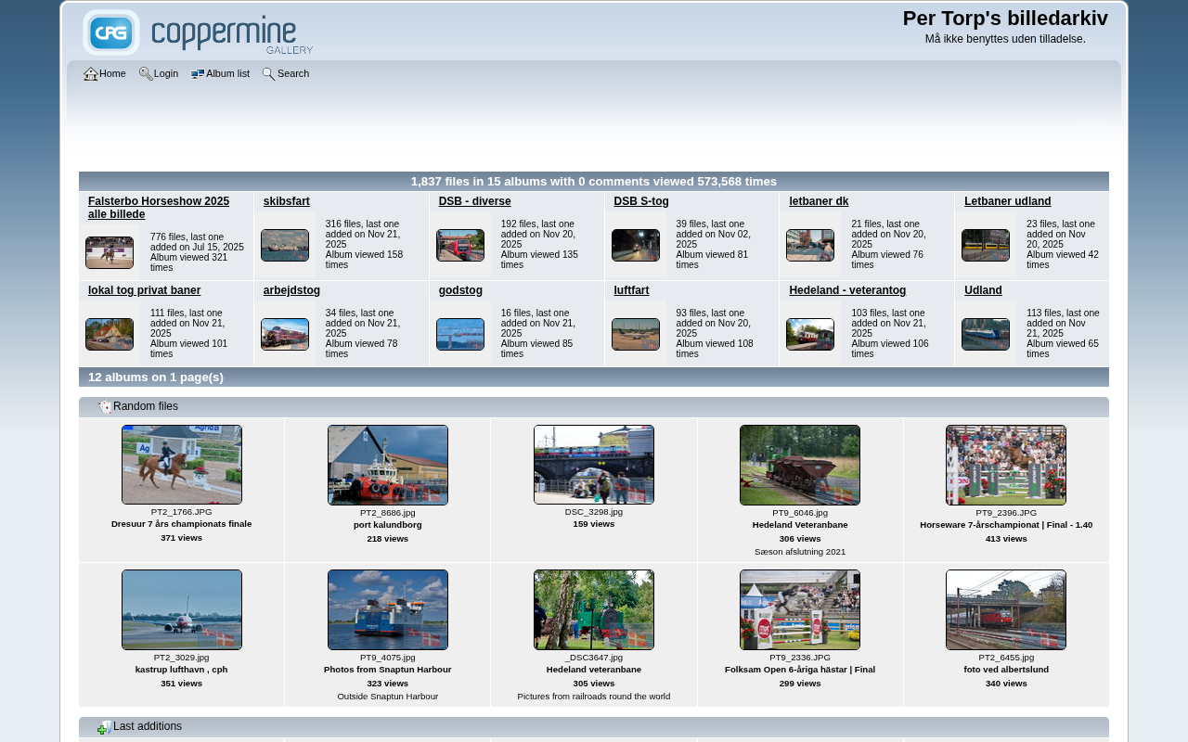Click the DSB - diverse album thumbnail

tap(460, 246)
